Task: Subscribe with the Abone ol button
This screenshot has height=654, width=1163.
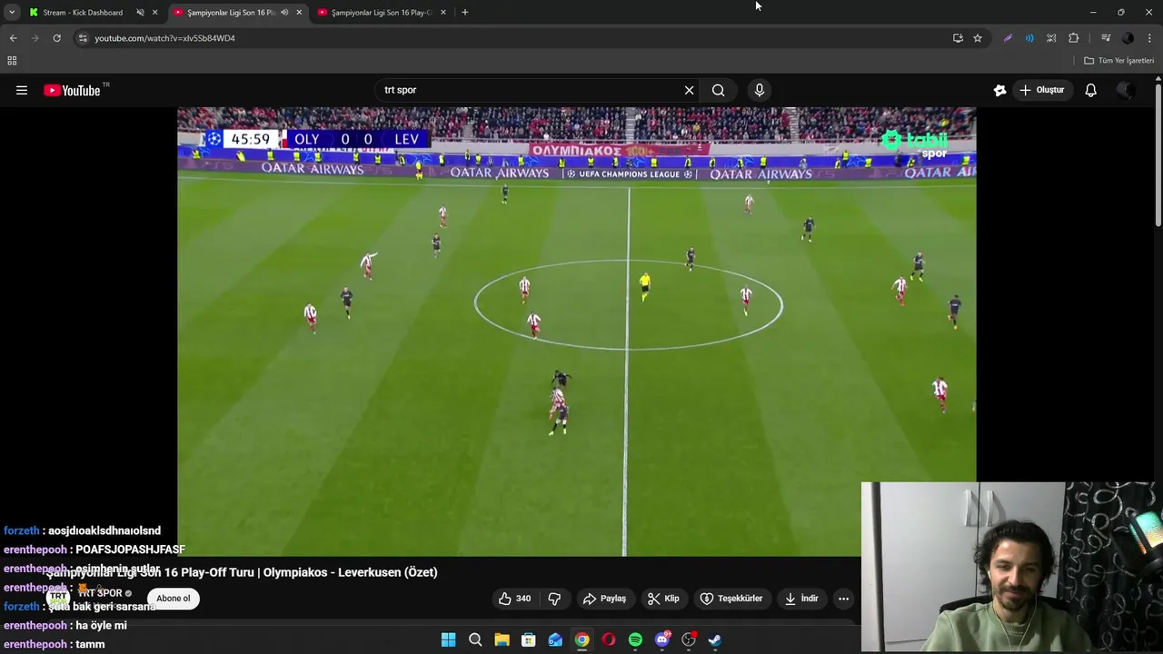Action: click(173, 599)
